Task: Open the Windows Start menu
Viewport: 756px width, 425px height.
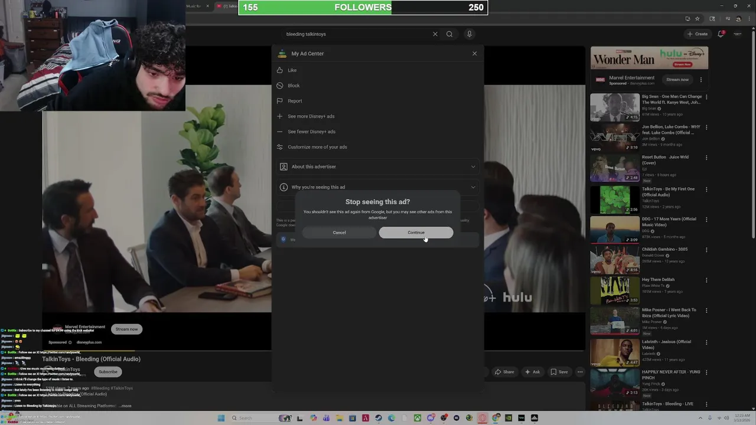Action: pos(221,418)
